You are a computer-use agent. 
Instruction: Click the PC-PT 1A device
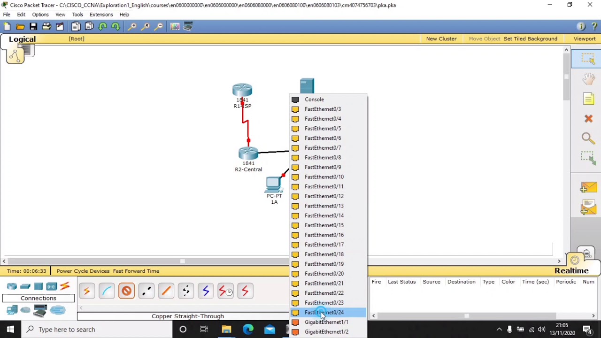274,185
